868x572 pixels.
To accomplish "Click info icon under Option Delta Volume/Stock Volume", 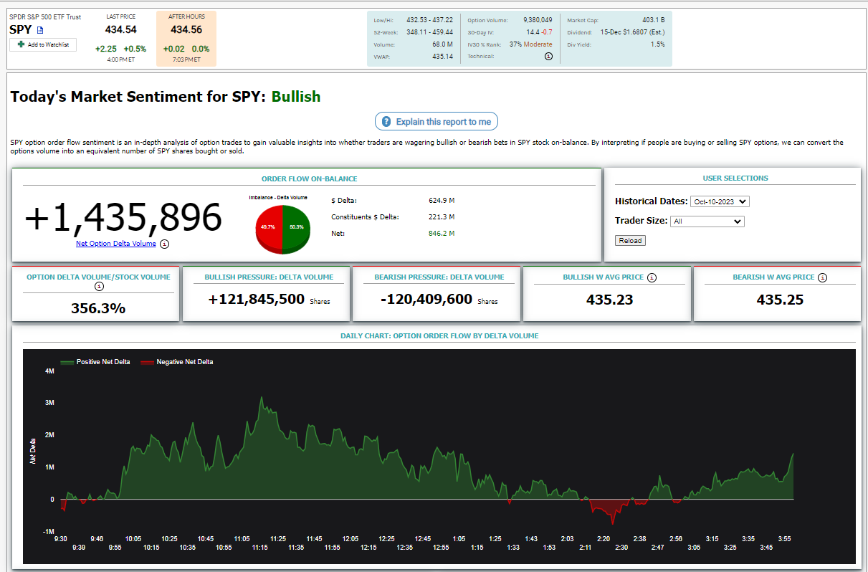I will pyautogui.click(x=99, y=287).
